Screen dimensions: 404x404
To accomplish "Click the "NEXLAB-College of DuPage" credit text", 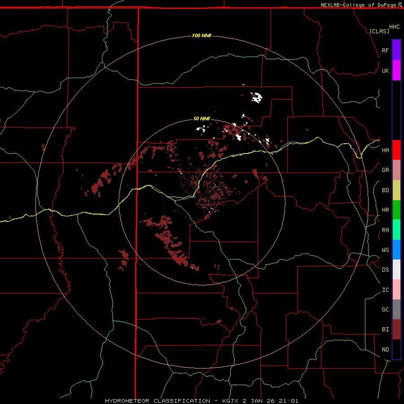I will tap(358, 5).
